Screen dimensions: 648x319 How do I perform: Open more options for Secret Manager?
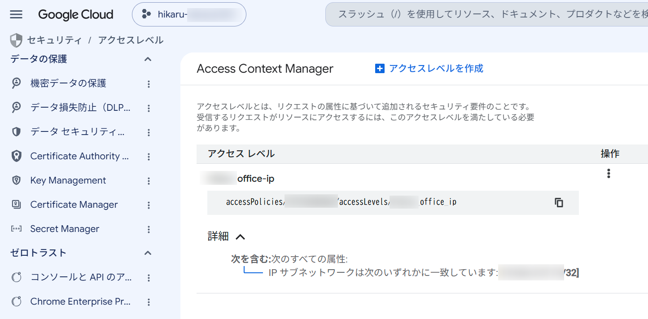[149, 229]
